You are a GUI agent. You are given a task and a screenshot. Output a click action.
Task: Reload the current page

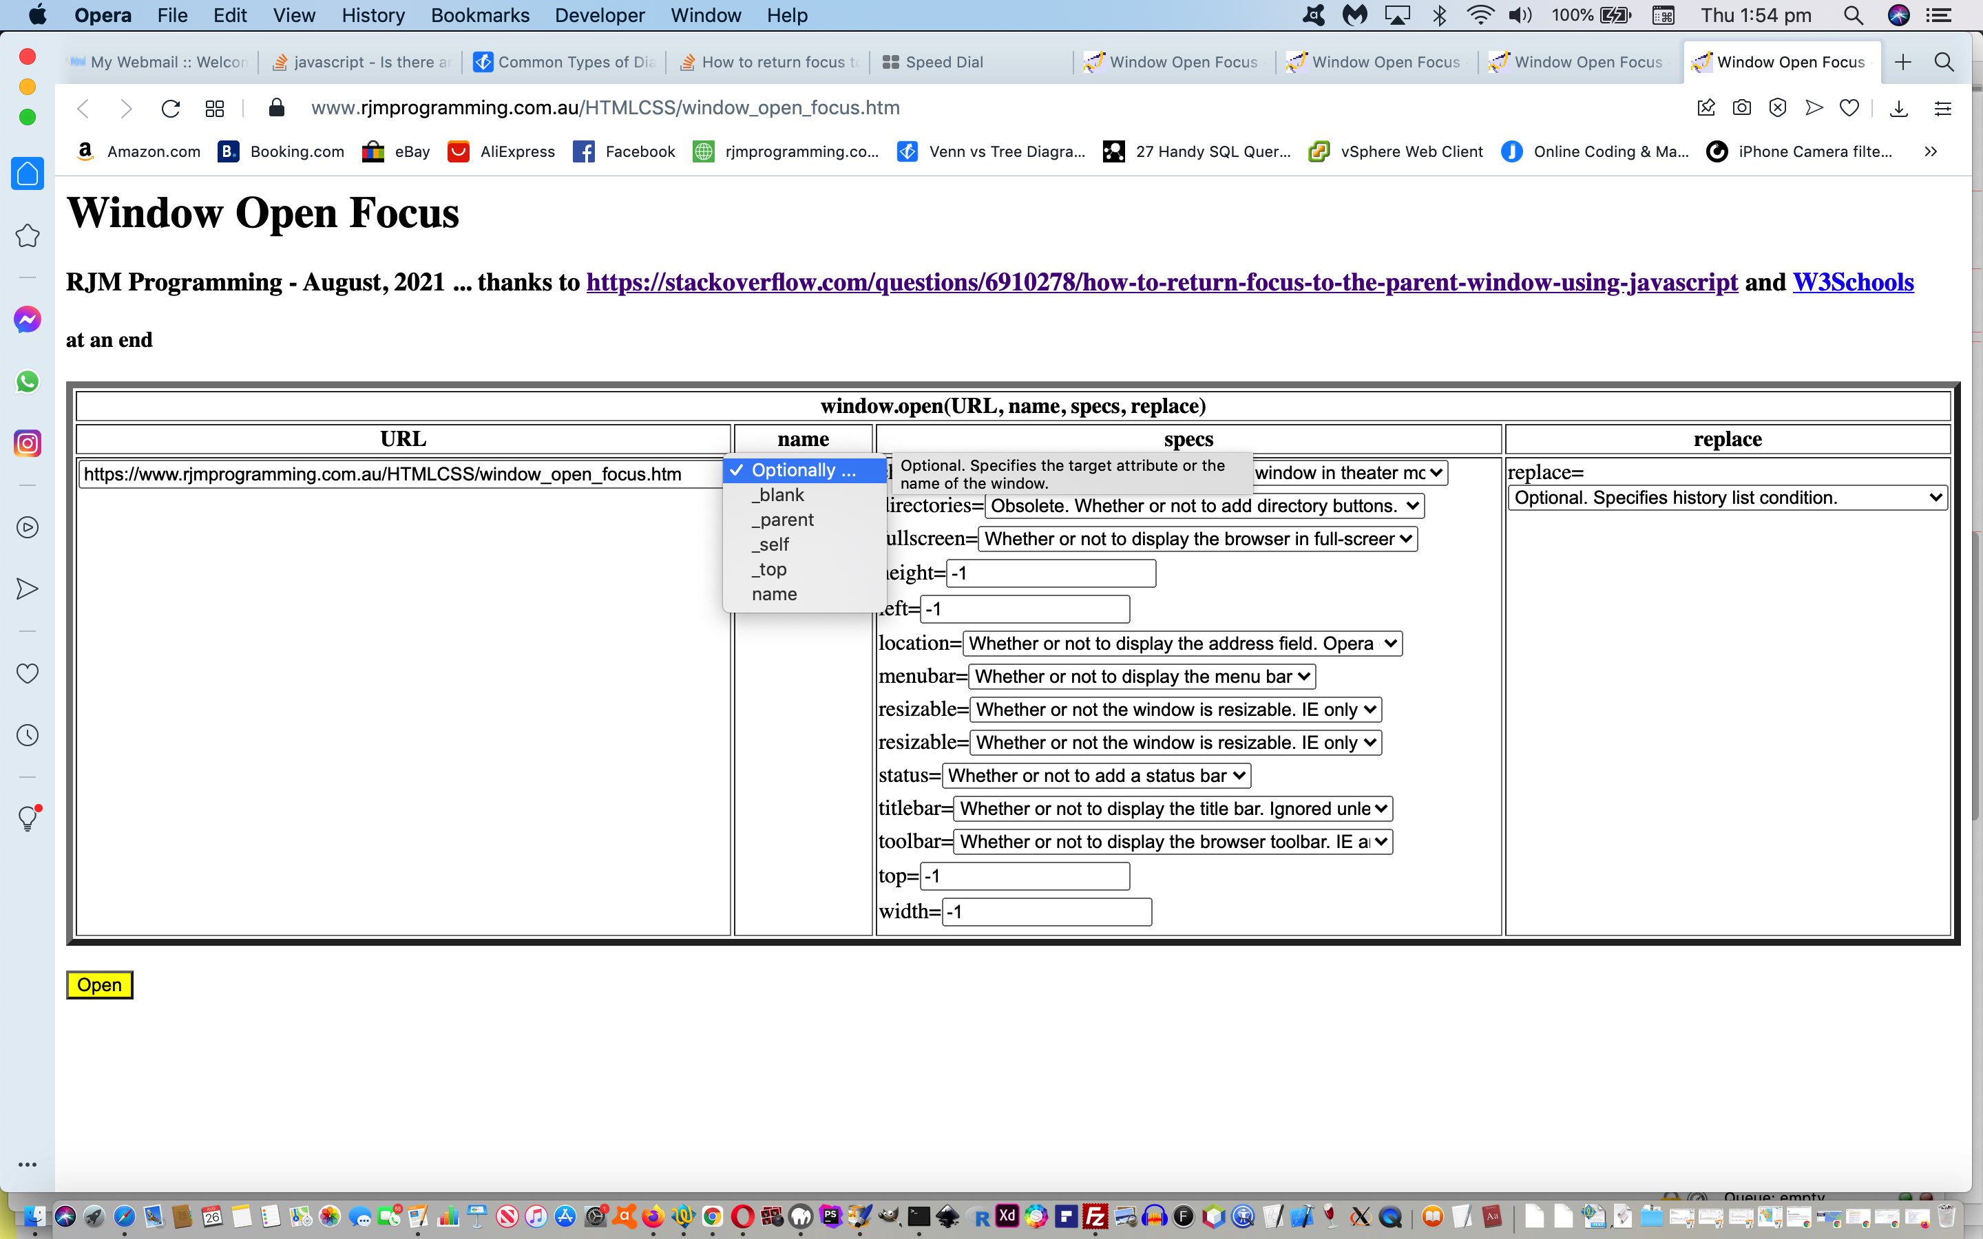pyautogui.click(x=171, y=108)
